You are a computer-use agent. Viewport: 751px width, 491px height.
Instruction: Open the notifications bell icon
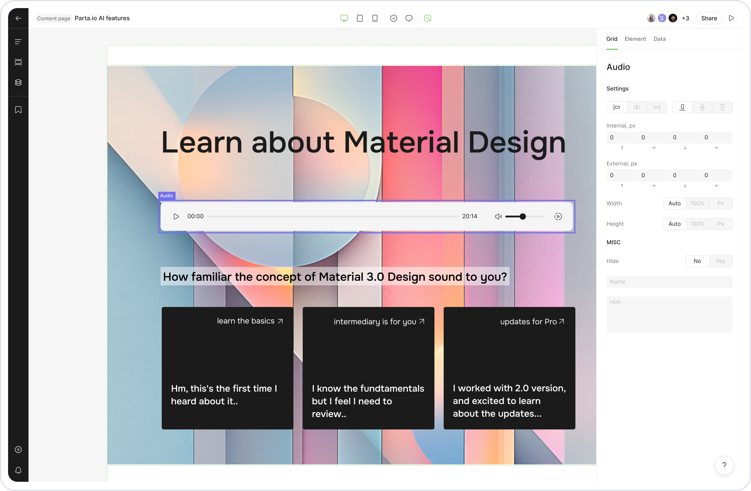point(18,470)
